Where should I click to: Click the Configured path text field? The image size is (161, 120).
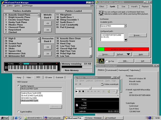tap(112, 37)
